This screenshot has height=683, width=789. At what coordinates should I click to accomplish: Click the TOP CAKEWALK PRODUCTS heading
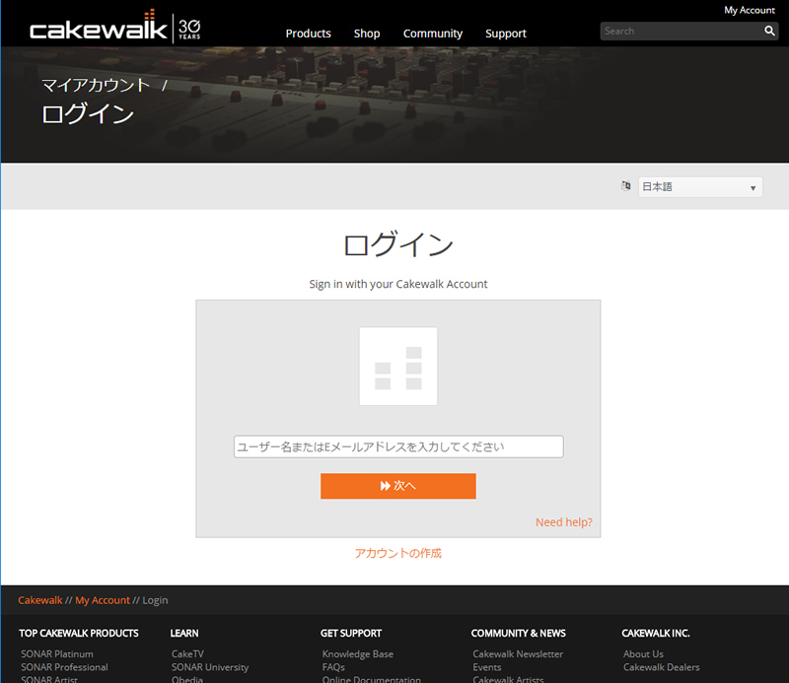click(x=79, y=633)
